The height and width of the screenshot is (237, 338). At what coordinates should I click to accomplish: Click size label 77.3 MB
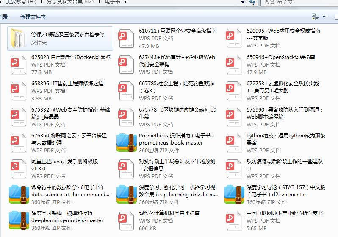(x=42, y=72)
